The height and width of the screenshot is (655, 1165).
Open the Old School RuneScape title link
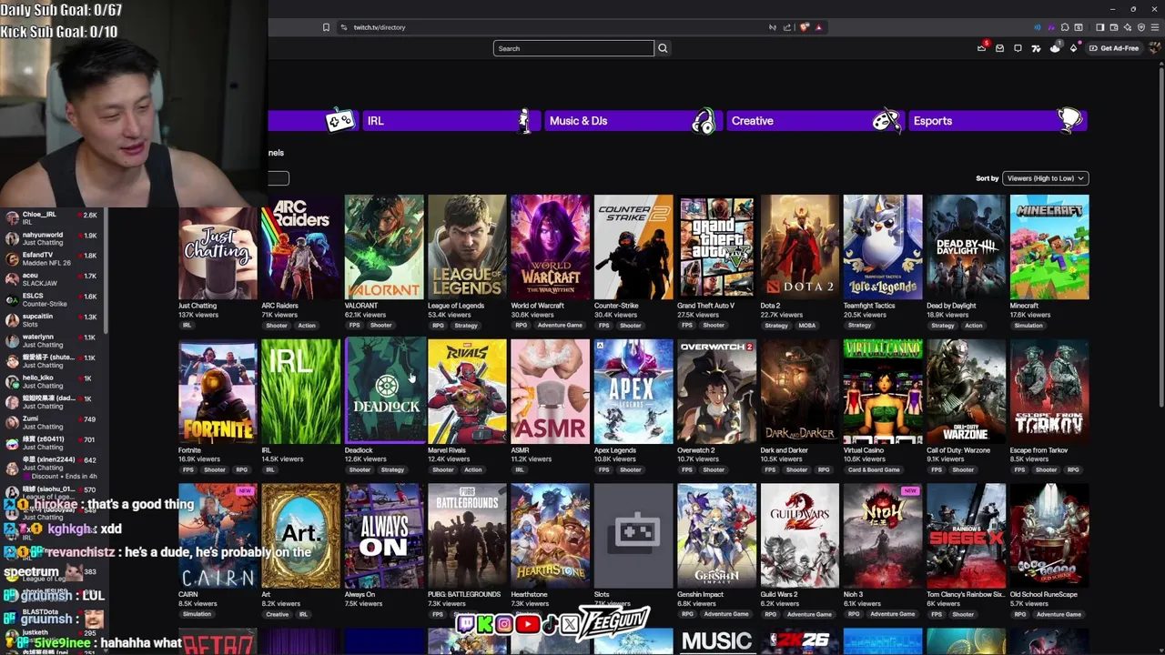(1044, 595)
